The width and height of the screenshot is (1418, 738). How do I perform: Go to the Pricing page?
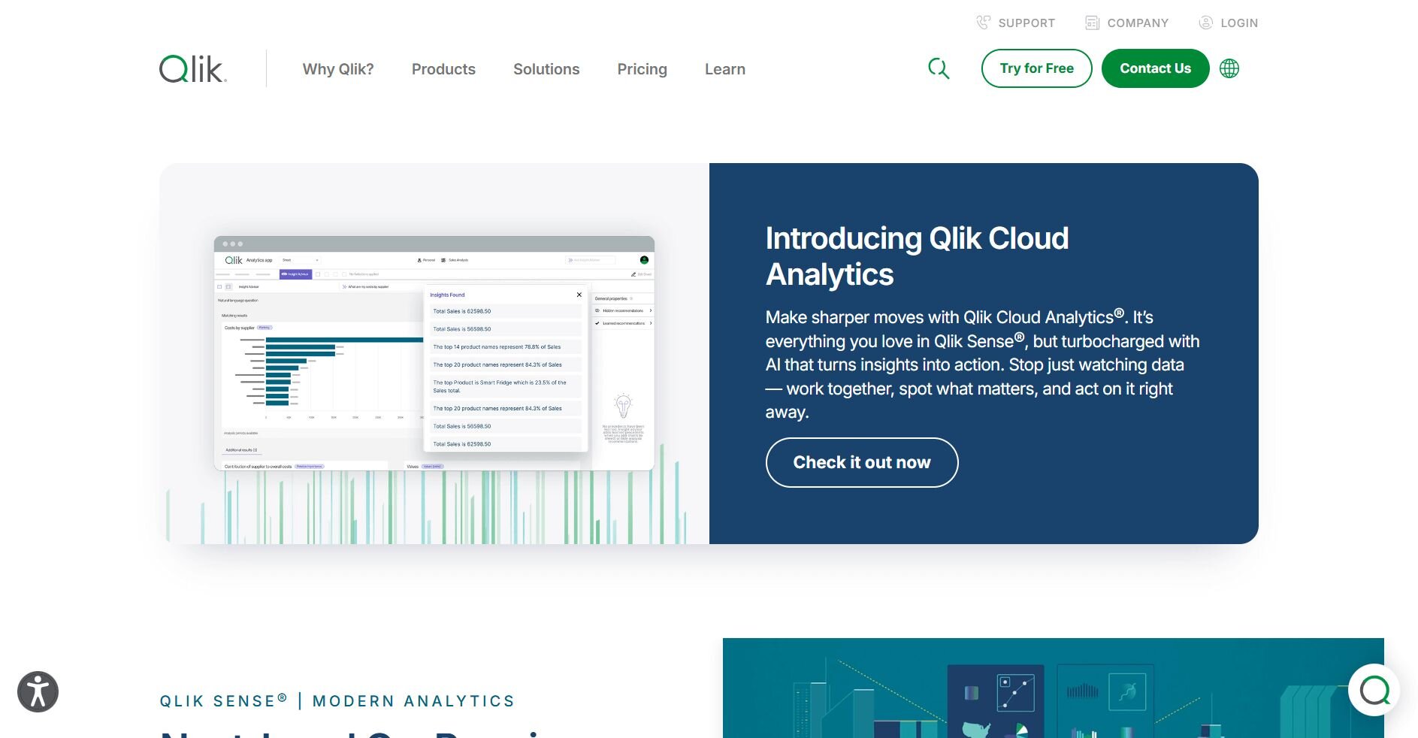[x=642, y=69]
